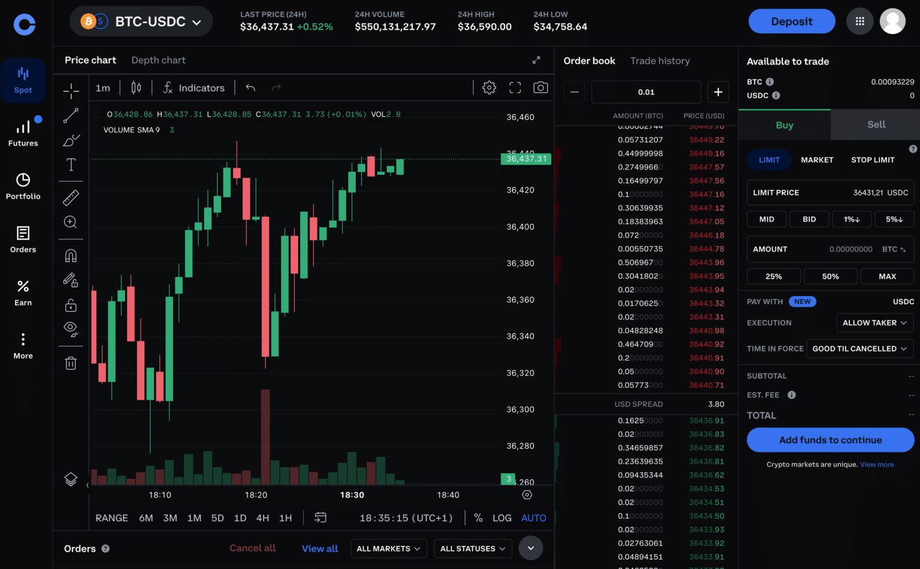Open the ALL STATUSES filter dropdown

coord(473,549)
